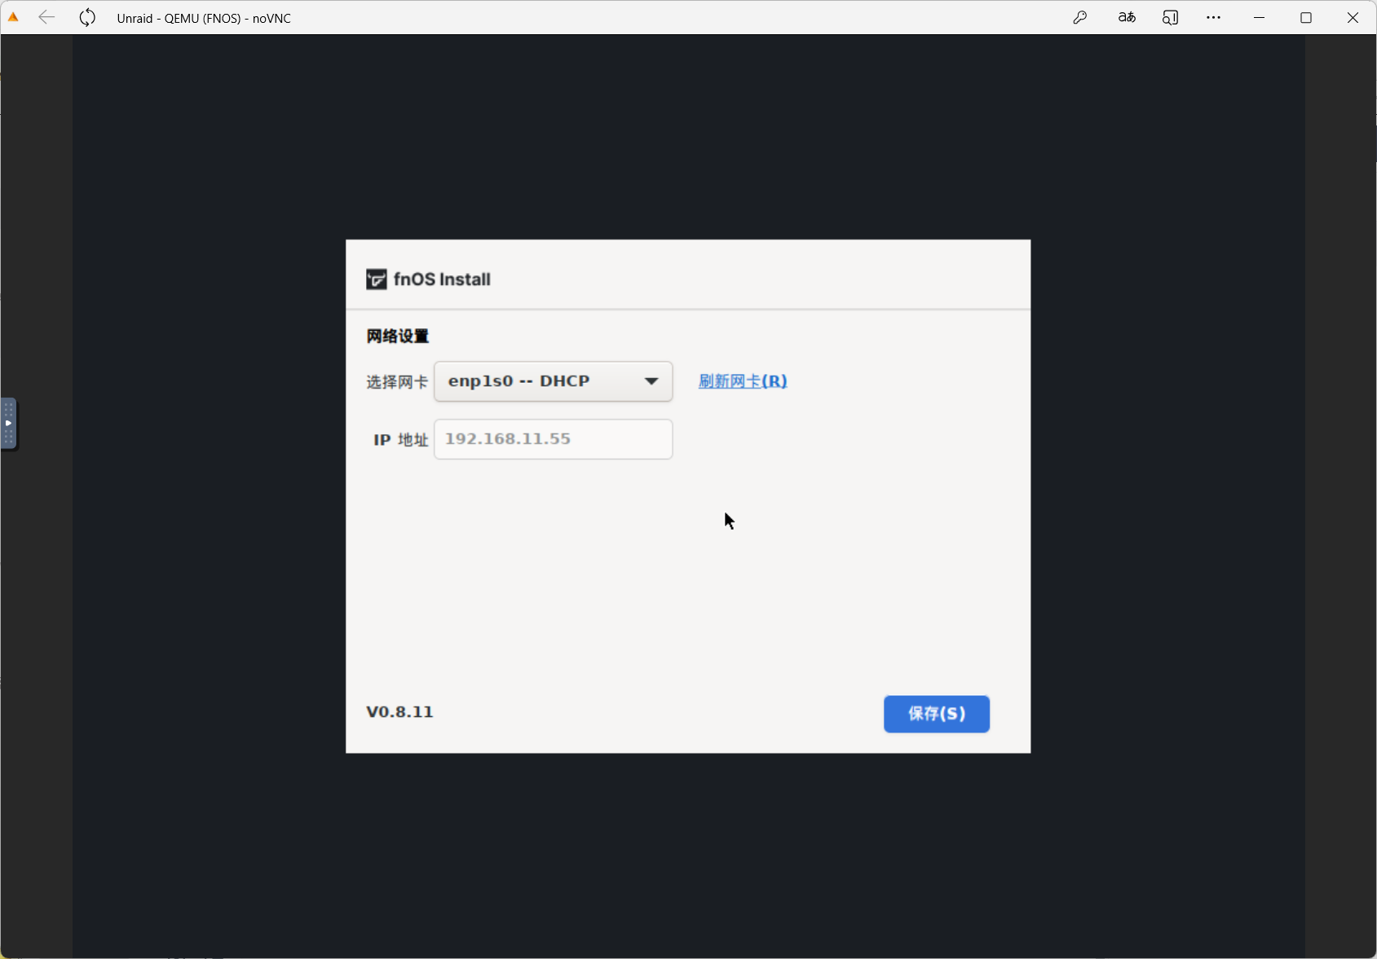Click the 网络设置 heading text
Viewport: 1377px width, 959px height.
tap(397, 336)
